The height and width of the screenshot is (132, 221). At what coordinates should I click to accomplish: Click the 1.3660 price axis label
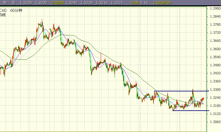point(215,41)
